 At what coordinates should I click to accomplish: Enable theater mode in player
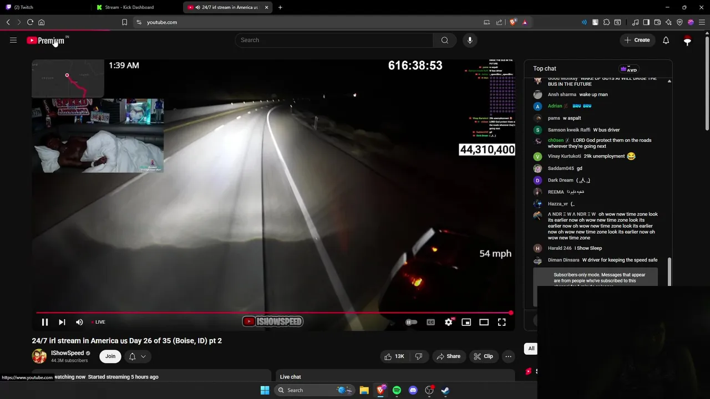pyautogui.click(x=484, y=322)
